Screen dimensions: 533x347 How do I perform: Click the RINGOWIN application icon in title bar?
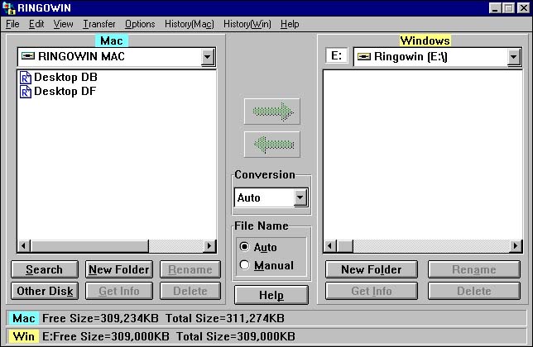9,7
